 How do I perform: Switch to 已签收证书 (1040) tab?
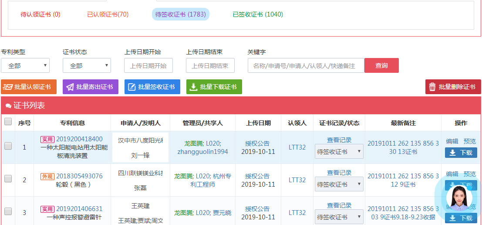258,14
